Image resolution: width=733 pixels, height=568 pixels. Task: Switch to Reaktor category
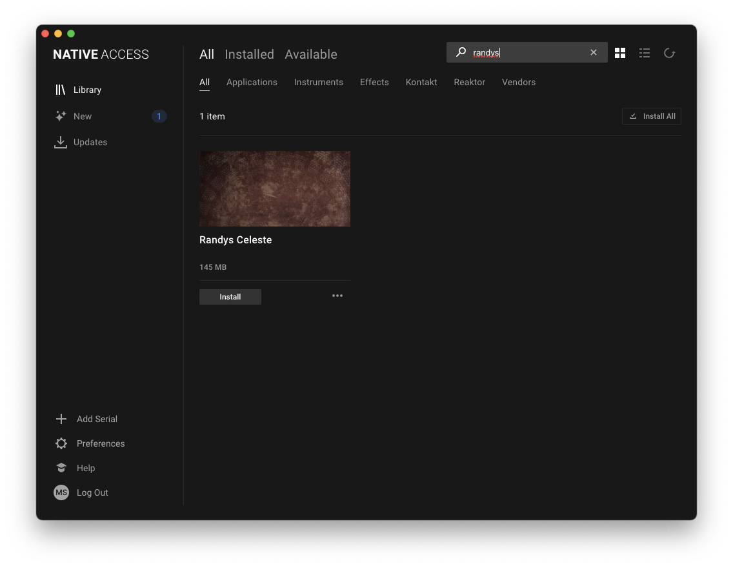point(469,82)
